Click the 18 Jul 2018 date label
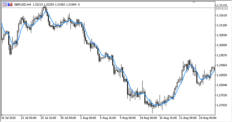The height and width of the screenshot is (122, 232). click(x=8, y=118)
